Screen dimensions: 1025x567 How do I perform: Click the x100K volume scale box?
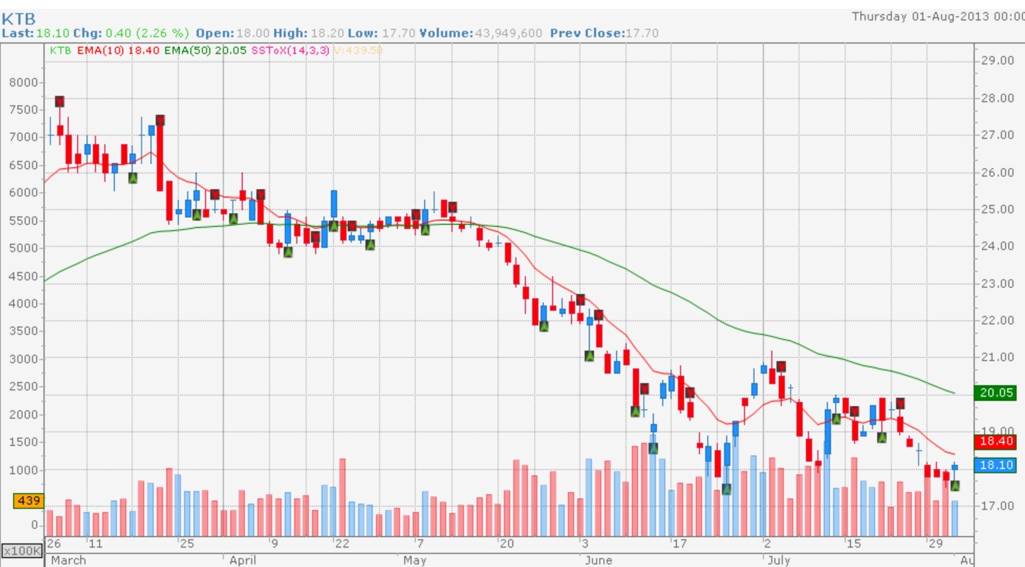(21, 551)
